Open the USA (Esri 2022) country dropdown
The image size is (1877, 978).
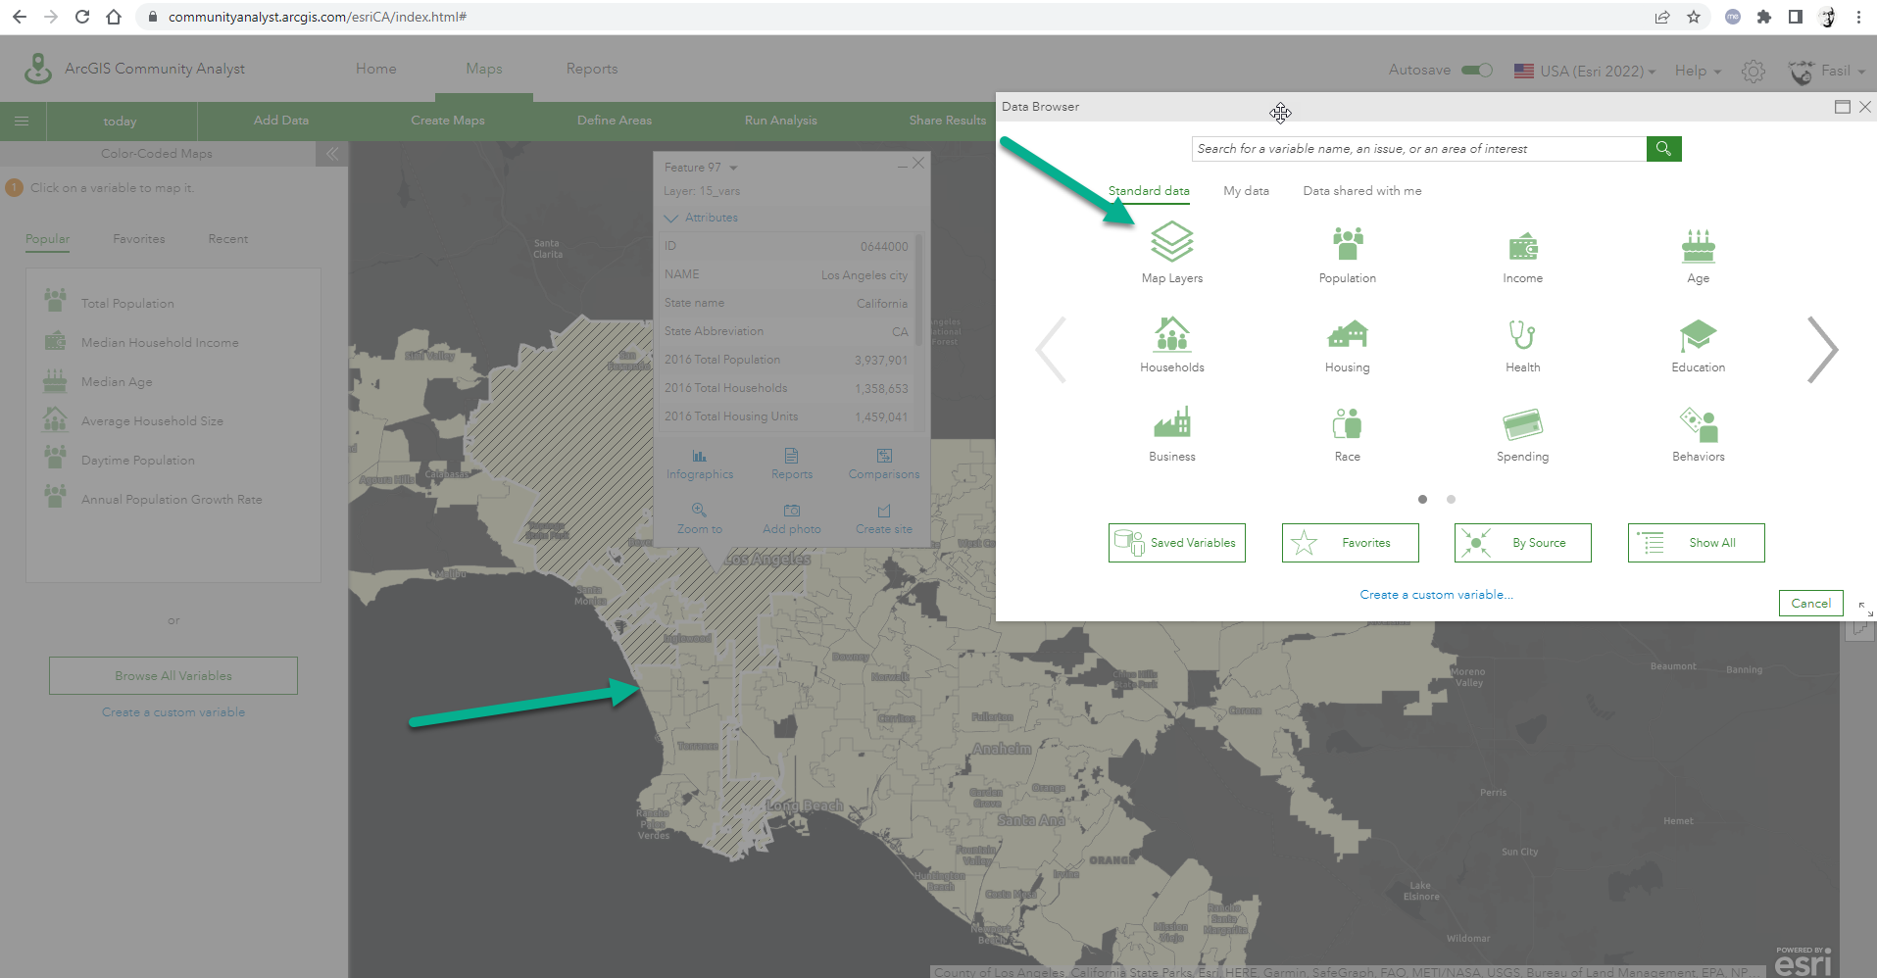click(x=1584, y=71)
